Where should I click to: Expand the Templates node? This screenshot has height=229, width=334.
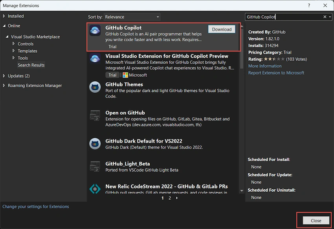coord(13,51)
